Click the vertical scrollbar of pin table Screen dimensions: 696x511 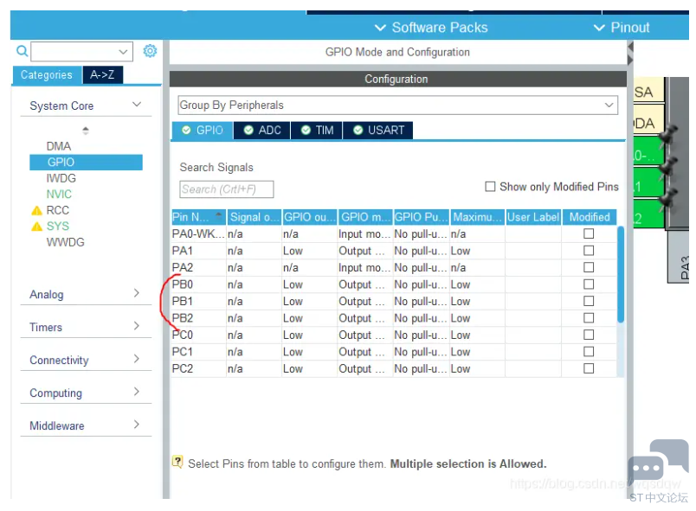[x=621, y=274]
